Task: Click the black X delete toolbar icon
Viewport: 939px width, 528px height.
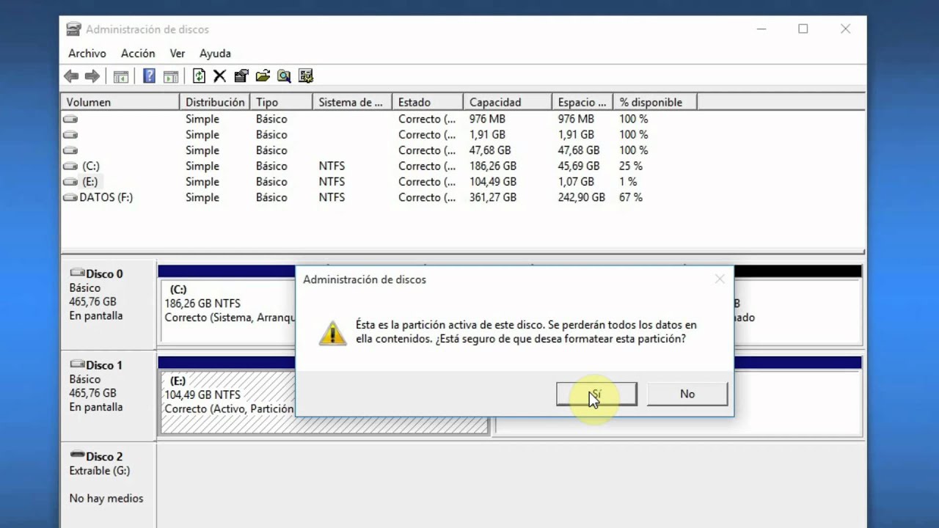Action: point(219,76)
